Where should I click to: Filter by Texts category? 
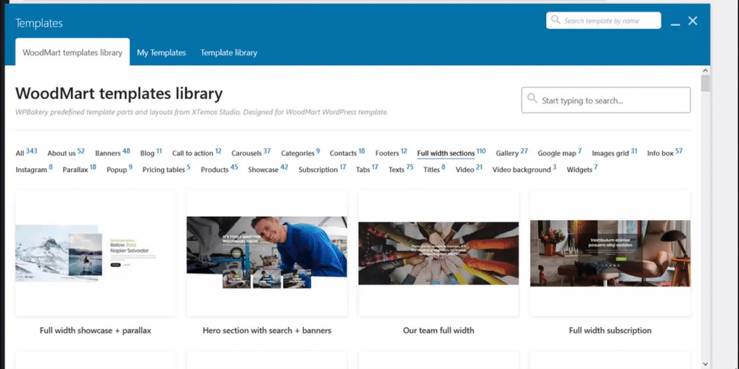(x=401, y=169)
